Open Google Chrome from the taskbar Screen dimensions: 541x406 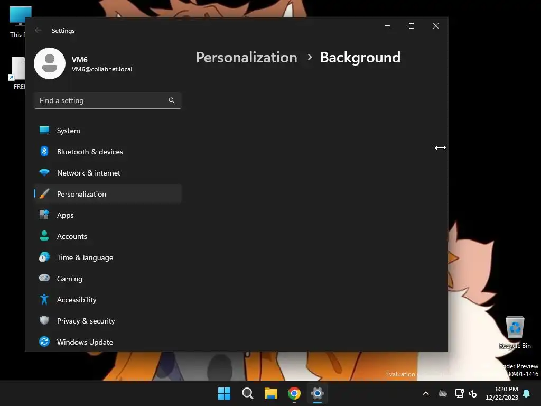coord(294,393)
